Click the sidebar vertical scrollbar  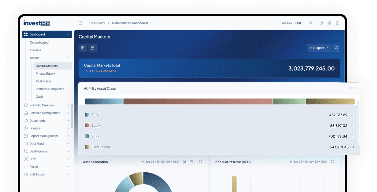pos(72,116)
